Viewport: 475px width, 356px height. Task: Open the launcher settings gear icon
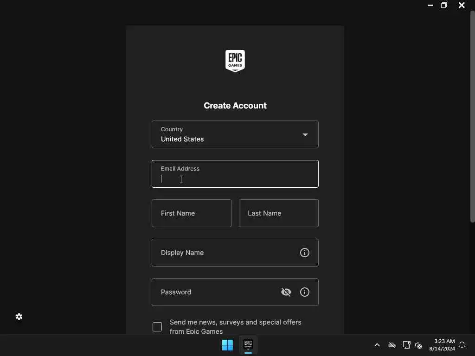19,317
